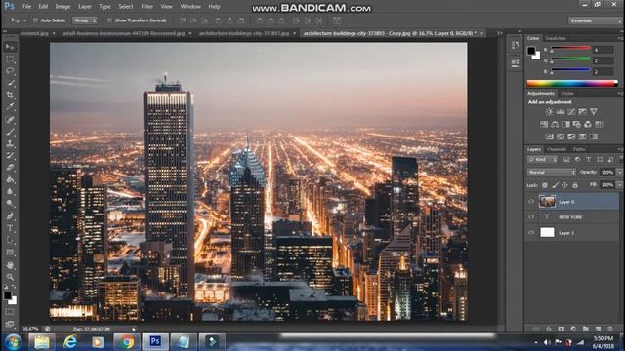Add a layer style via fx button
This screenshot has height=351, width=625.
tap(549, 329)
